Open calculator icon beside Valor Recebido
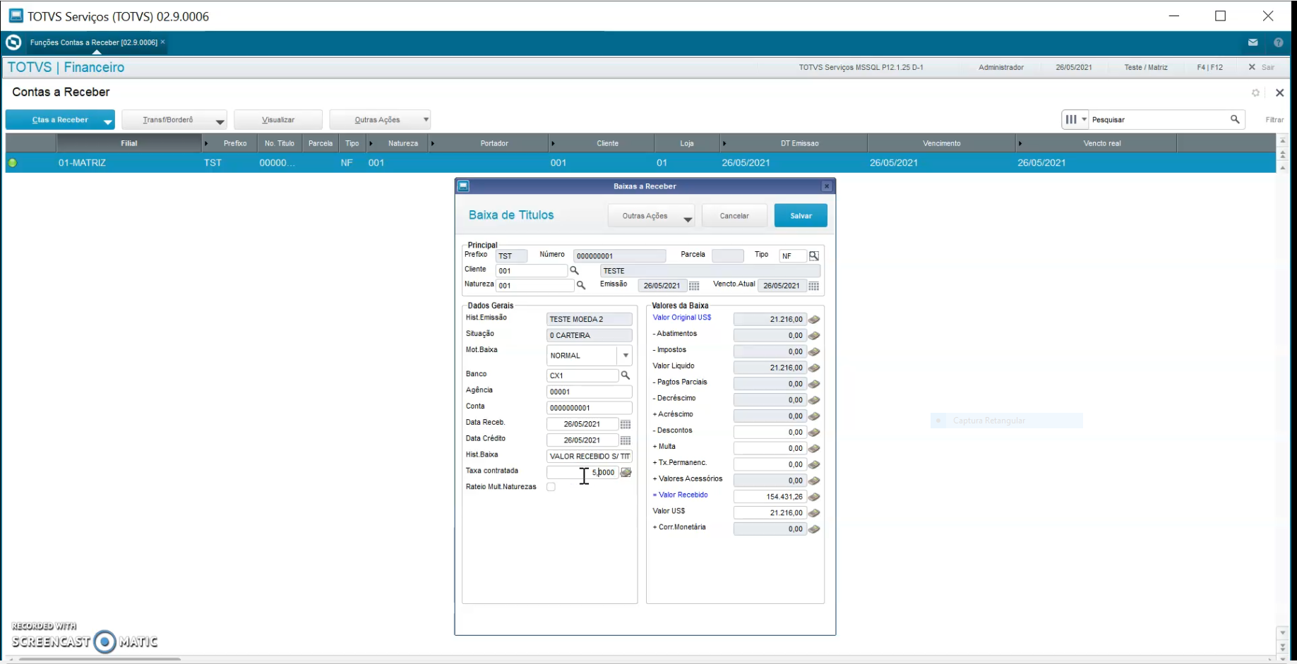The image size is (1297, 664). (814, 497)
